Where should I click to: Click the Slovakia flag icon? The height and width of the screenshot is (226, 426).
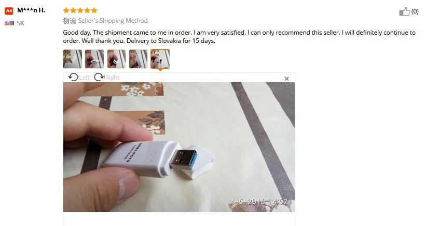click(9, 23)
